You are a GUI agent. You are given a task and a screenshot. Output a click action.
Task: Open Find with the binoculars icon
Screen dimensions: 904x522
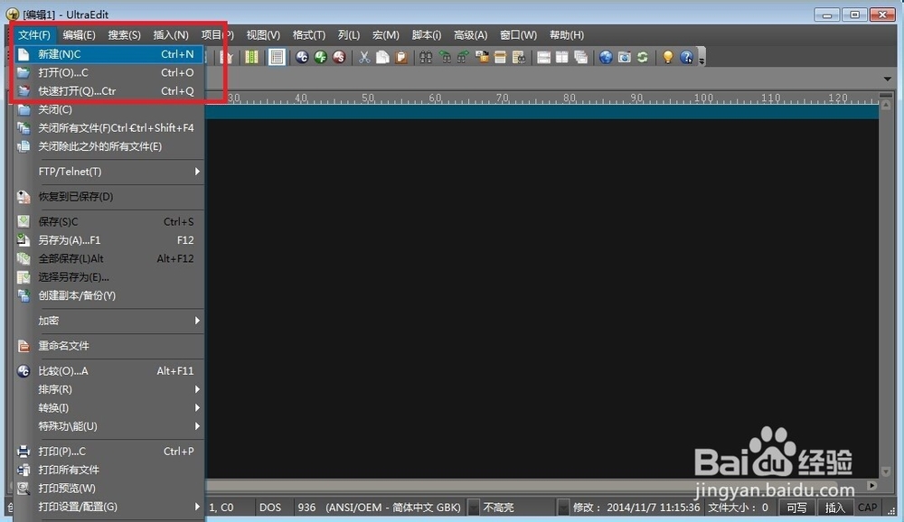point(426,57)
